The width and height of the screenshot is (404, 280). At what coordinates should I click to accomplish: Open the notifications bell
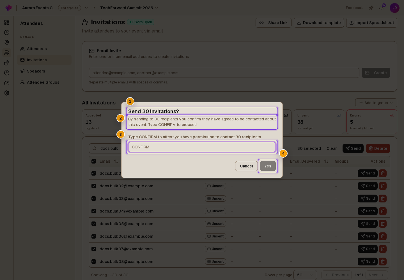click(x=381, y=8)
